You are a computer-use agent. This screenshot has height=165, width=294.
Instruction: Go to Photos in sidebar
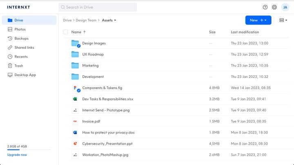tap(20, 29)
